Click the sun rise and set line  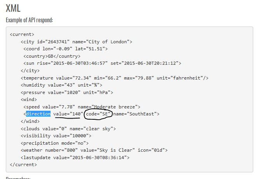tap(102, 63)
